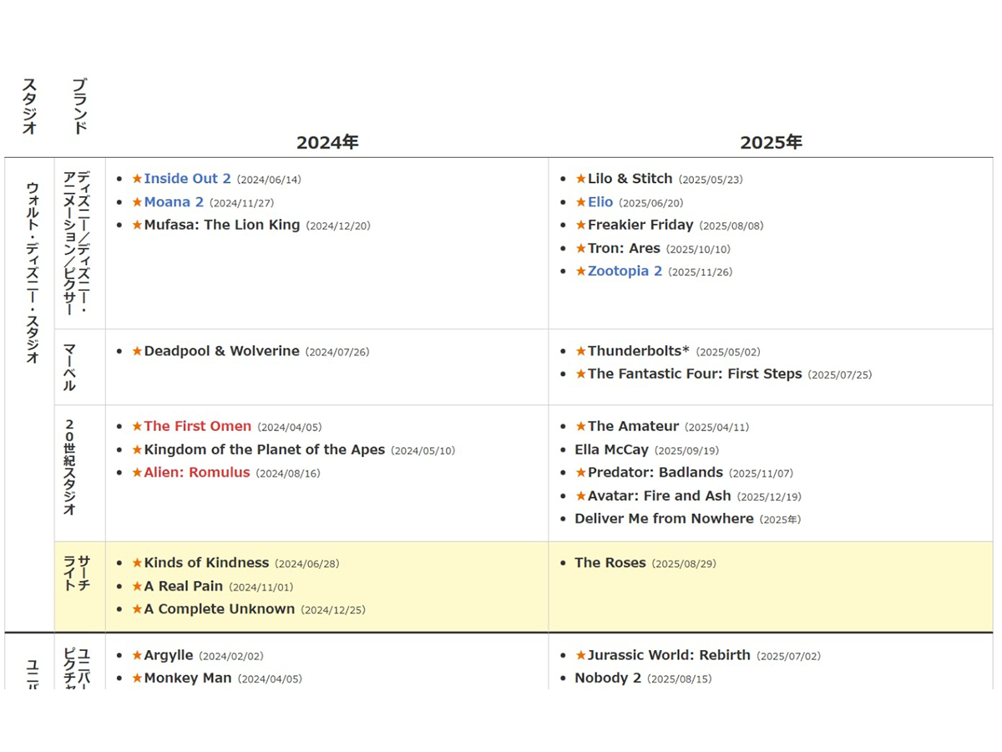
Task: Select the date (2025/12/19) after Avatar
Action: click(769, 497)
